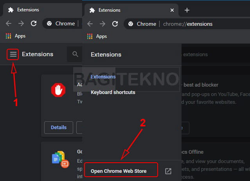The image size is (250, 181).
Task: Click Open Chrome Web Store link
Action: (x=119, y=171)
